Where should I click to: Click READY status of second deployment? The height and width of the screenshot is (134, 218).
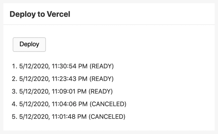click(102, 79)
